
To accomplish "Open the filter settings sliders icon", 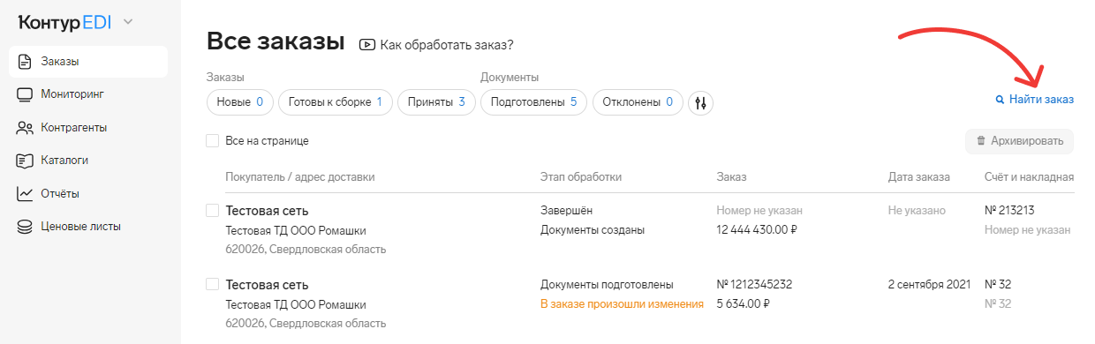I will 701,102.
